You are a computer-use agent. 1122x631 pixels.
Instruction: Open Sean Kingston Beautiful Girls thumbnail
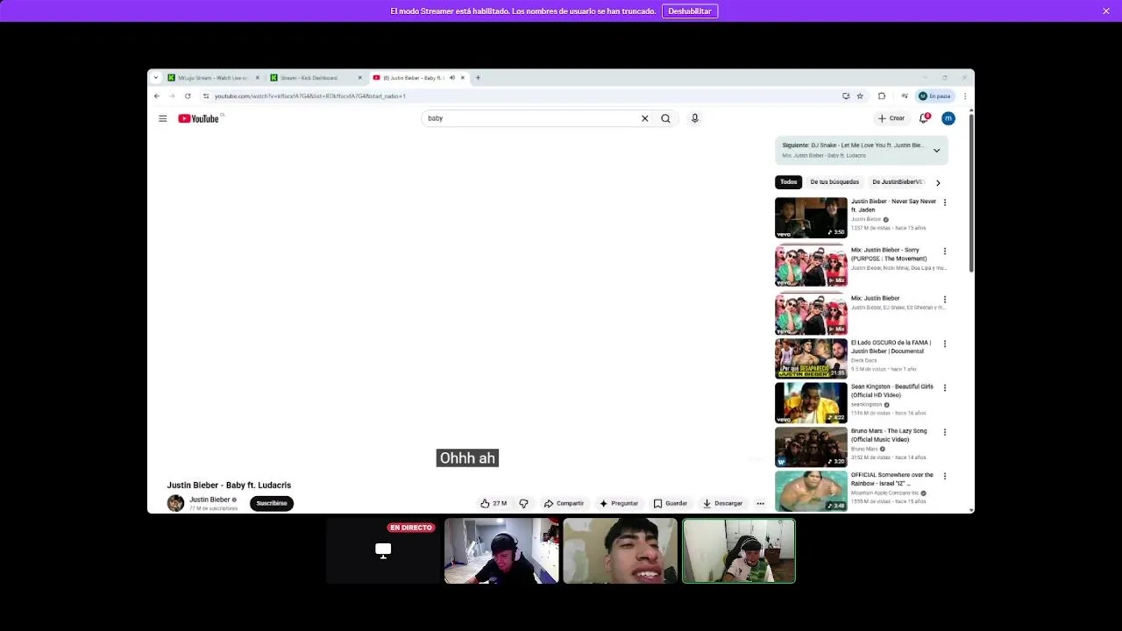pyautogui.click(x=811, y=403)
